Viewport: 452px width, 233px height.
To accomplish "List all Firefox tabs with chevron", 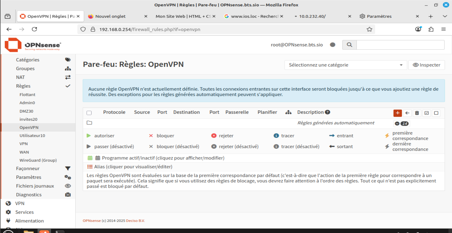I will click(x=445, y=16).
